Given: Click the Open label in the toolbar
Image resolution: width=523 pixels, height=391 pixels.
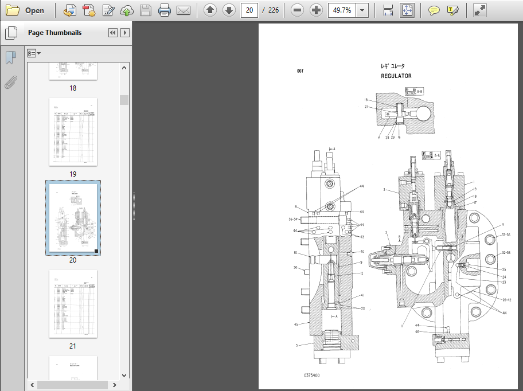Looking at the screenshot, I should tap(34, 10).
